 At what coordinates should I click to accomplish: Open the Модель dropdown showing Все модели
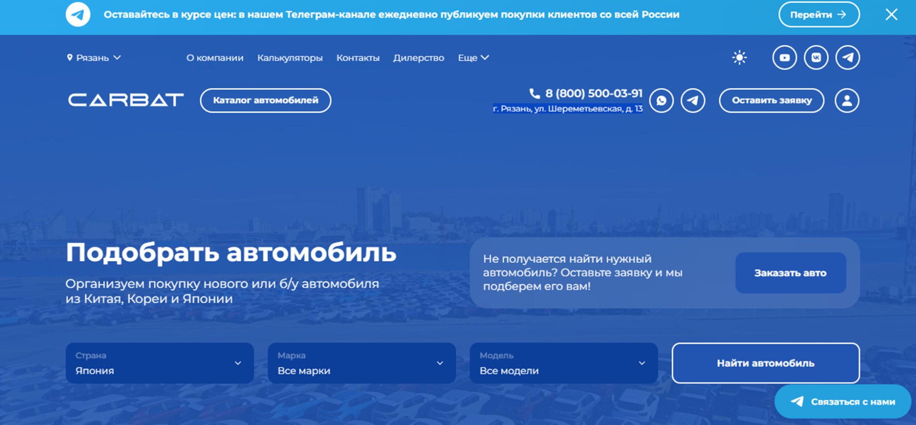coord(564,363)
